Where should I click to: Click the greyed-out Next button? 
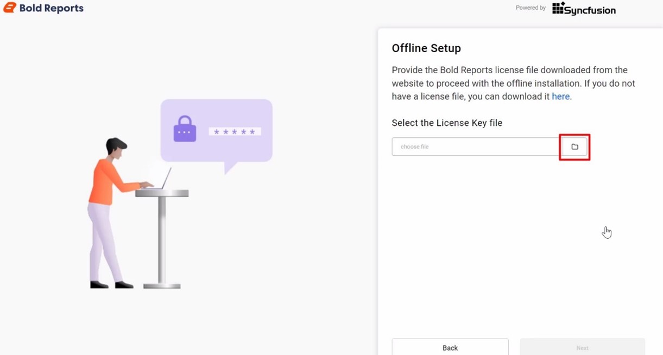582,347
